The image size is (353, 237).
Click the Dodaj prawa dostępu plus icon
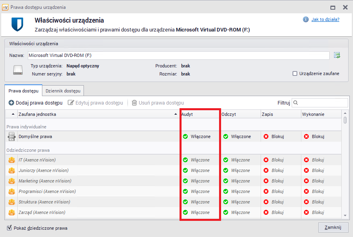11,103
